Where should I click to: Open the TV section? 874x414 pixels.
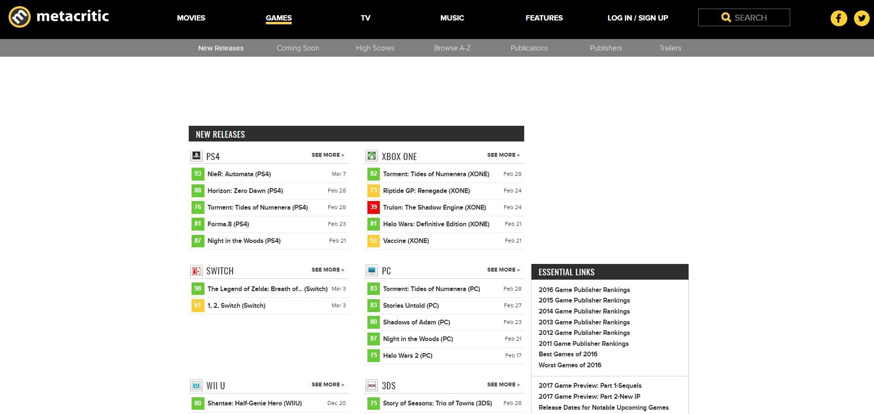tap(366, 18)
